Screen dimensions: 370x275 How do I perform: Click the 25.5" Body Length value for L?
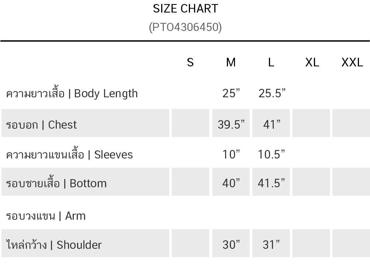[272, 93]
